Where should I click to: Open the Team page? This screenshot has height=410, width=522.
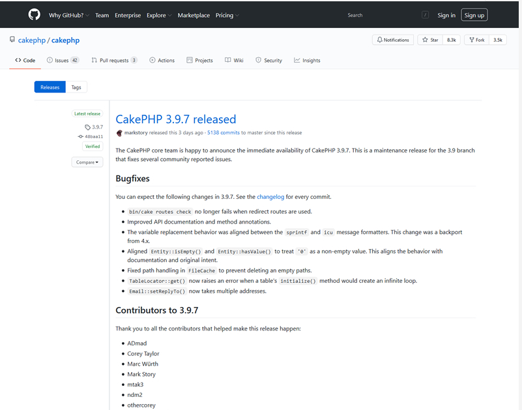[102, 16]
